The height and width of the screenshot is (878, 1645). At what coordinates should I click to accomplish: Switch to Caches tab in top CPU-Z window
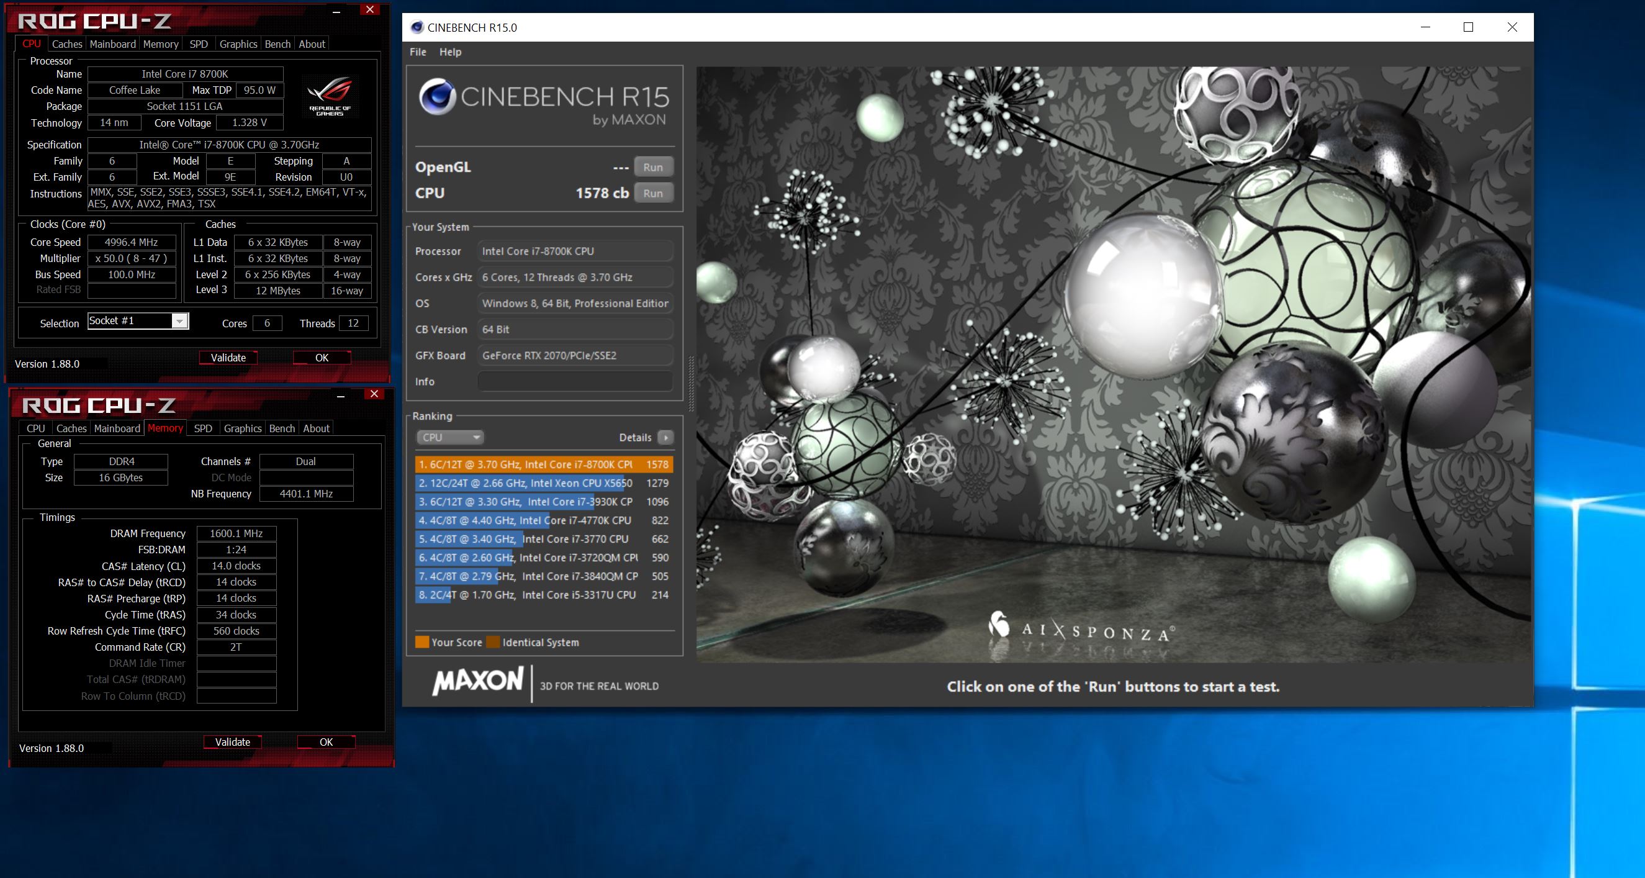(x=67, y=44)
